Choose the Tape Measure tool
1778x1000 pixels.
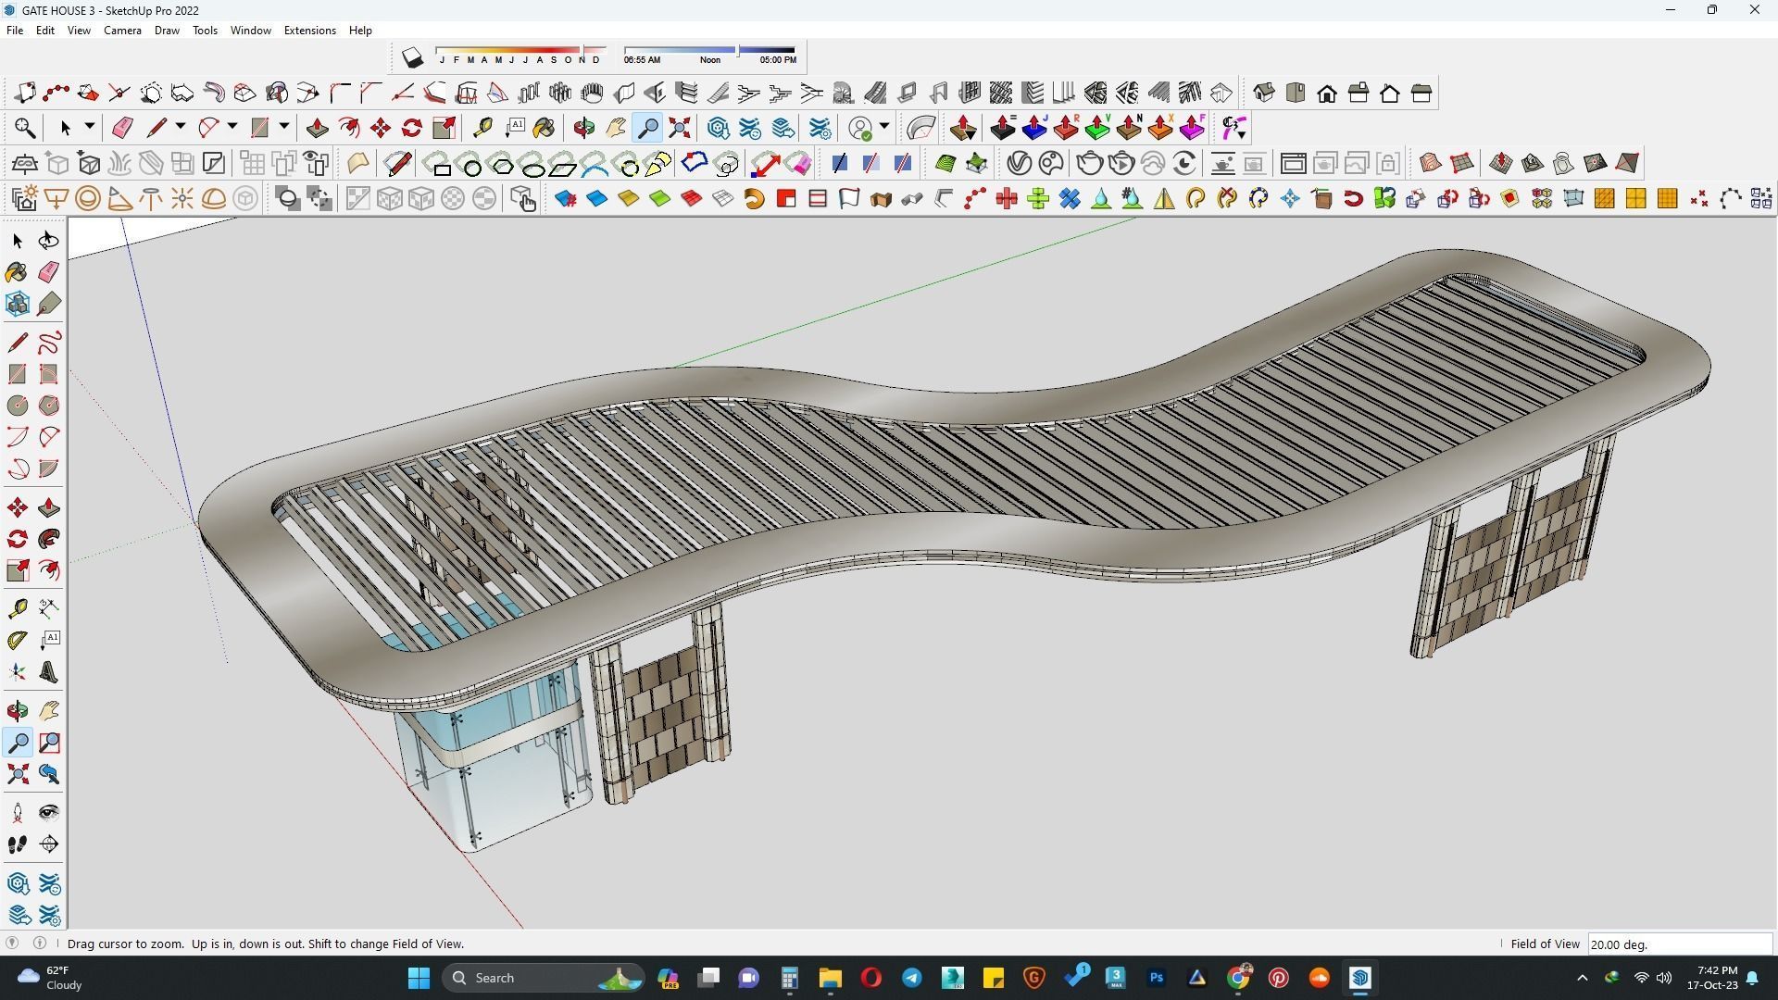pyautogui.click(x=482, y=128)
